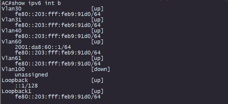Click the link-local address under Vlan30
The width and height of the screenshot is (228, 104).
point(58,14)
